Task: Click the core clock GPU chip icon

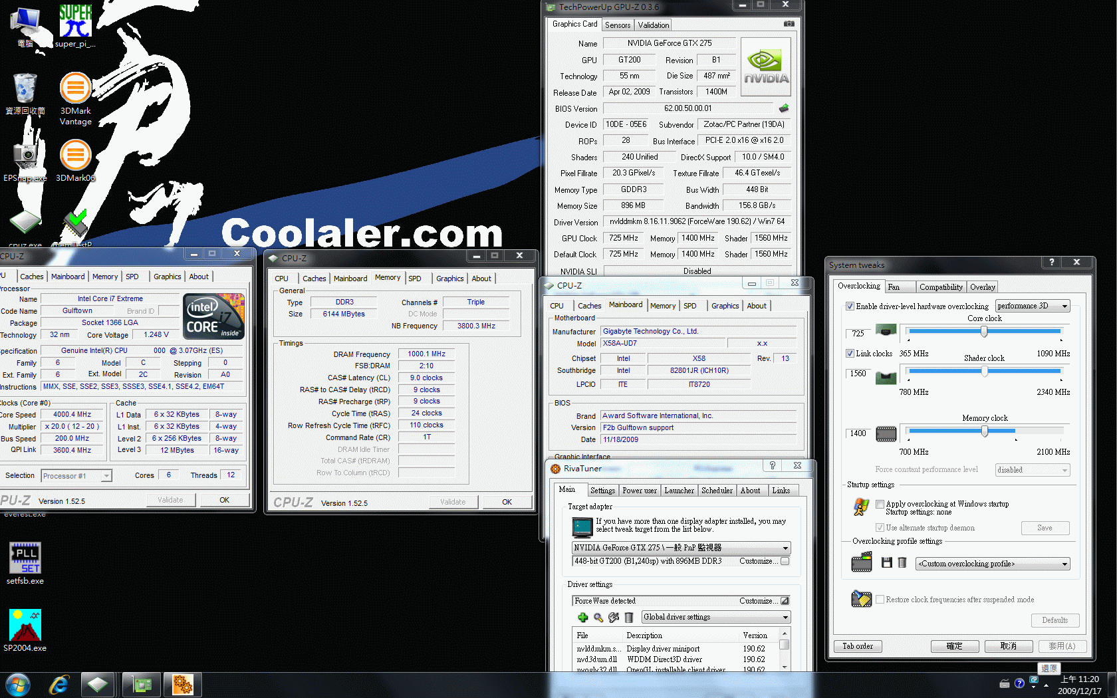Action: click(886, 330)
